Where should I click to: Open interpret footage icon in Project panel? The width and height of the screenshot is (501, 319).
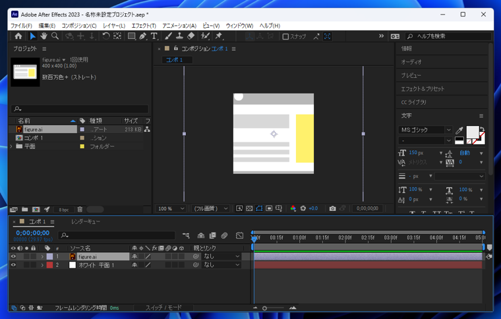(x=14, y=210)
